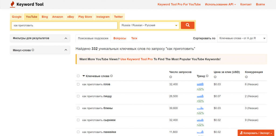Open the Вопросы results tab
This screenshot has height=136, width=276.
[120, 38]
